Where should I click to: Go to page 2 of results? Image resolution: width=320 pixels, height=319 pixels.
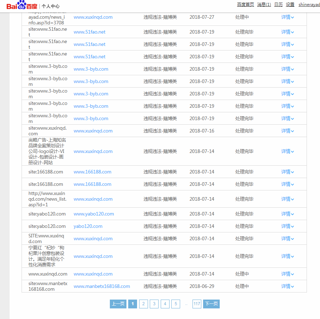point(143,304)
